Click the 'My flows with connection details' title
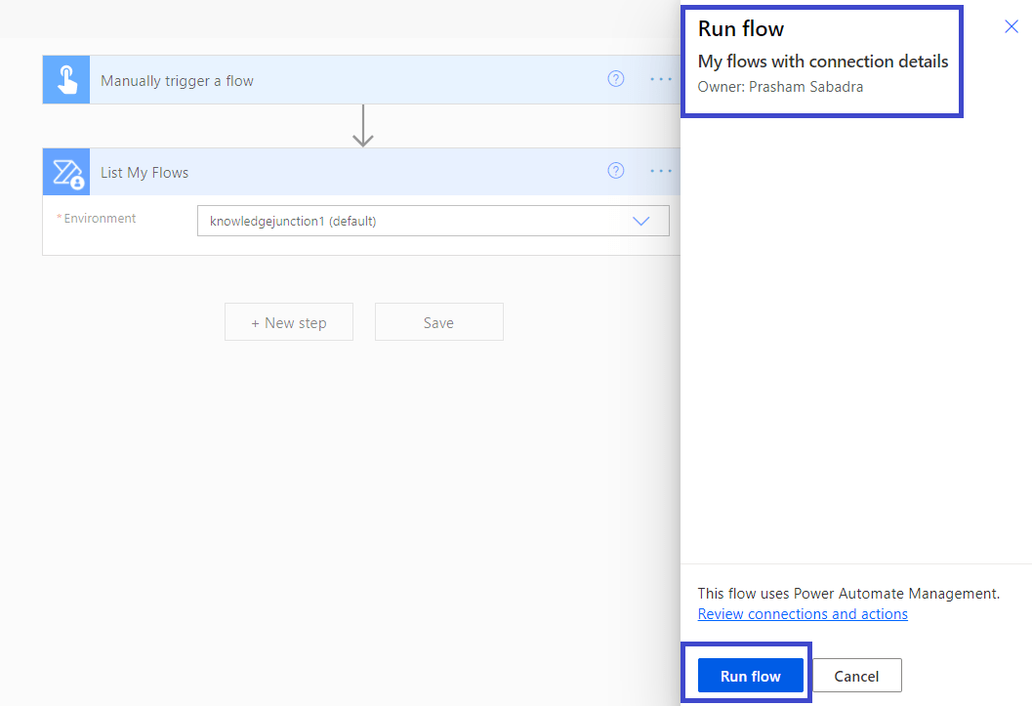This screenshot has height=706, width=1032. [823, 62]
